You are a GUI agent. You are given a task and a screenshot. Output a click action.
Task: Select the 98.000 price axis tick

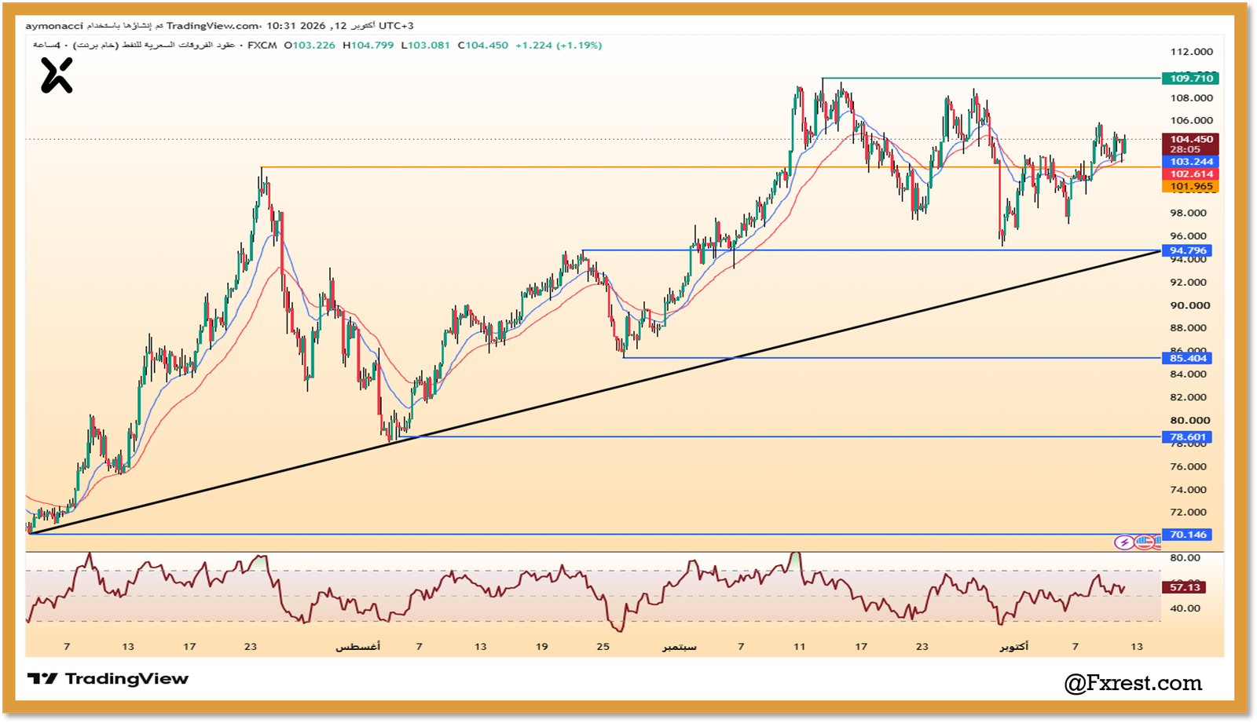pyautogui.click(x=1188, y=213)
